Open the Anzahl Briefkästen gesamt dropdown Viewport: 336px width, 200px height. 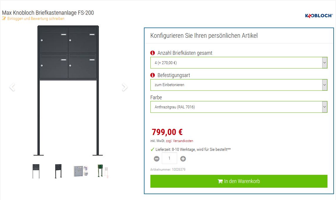(238, 63)
